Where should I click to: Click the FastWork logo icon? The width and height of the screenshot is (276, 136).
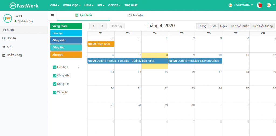13,5
